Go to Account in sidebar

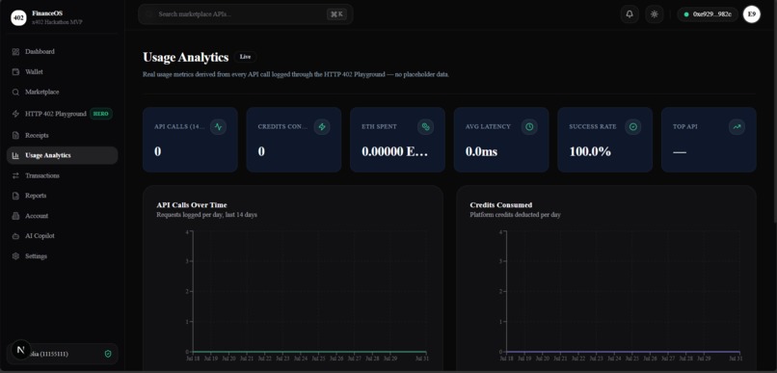[62, 216]
